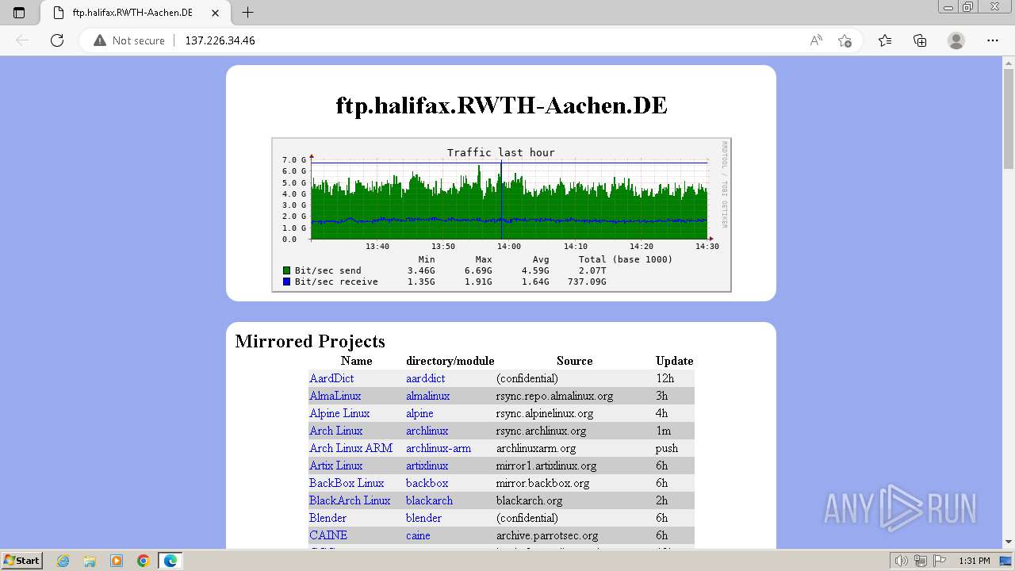
Task: Open the BackBox Linux project link
Action: [347, 483]
